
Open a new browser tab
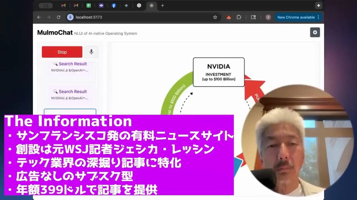[x=162, y=6]
